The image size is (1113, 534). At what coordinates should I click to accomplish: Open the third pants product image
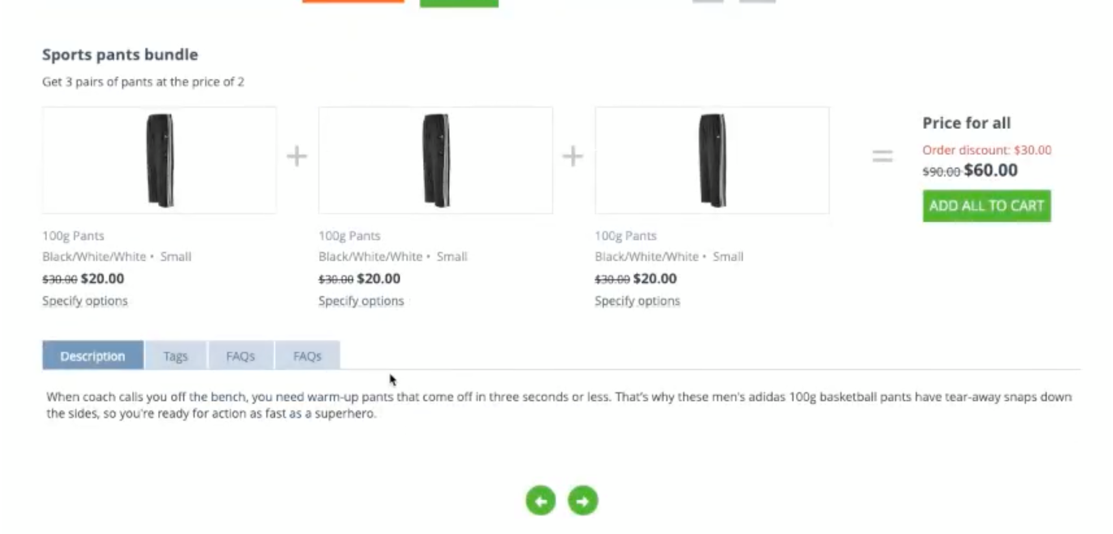(712, 160)
